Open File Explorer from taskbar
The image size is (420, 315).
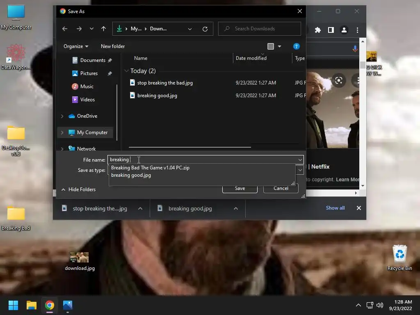point(31,305)
